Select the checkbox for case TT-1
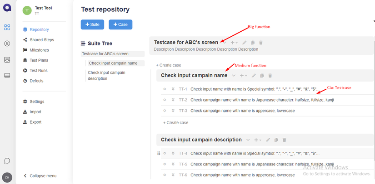Image resolution: width=375 pixels, height=184 pixels. tap(165, 89)
